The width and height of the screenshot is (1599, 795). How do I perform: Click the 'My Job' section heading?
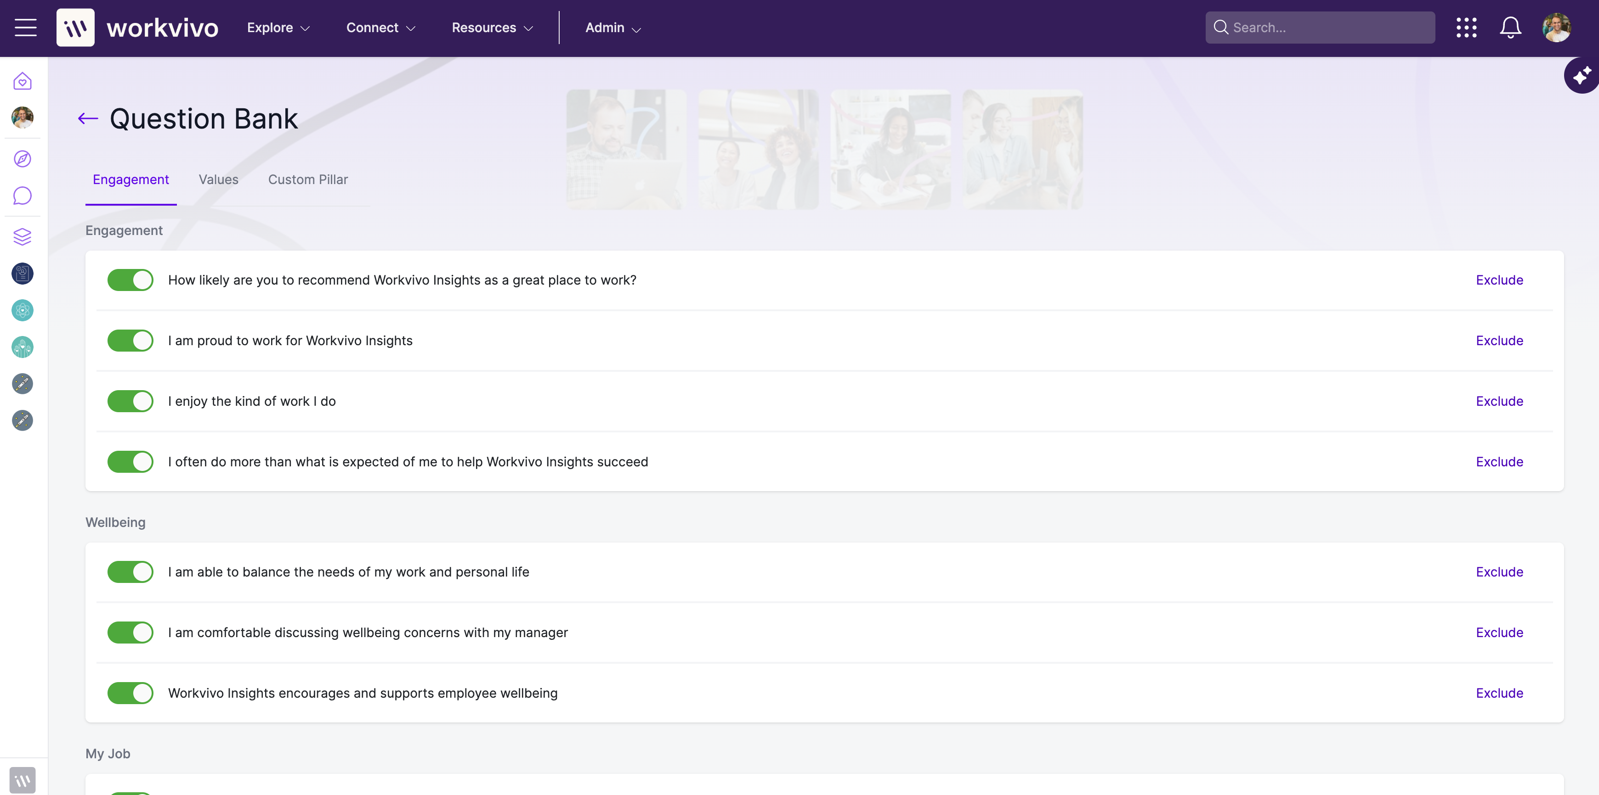point(108,753)
